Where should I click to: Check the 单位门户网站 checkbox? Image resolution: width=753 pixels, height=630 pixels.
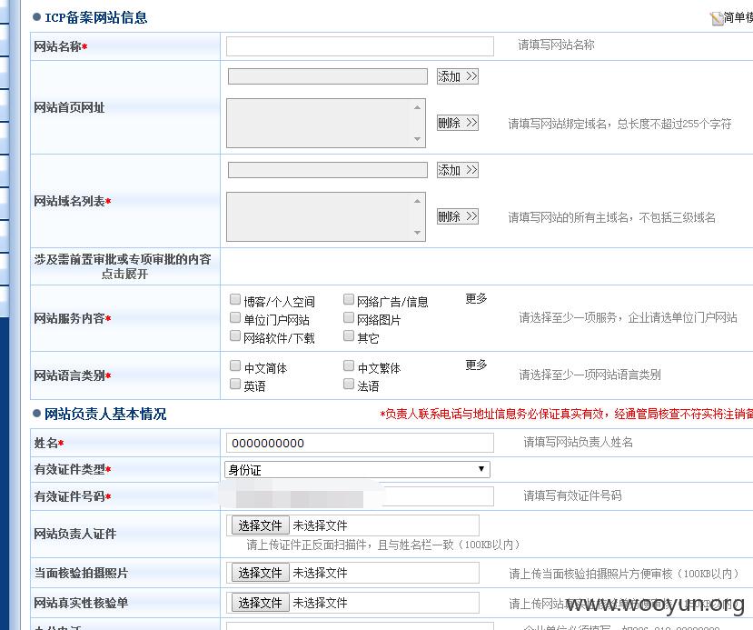coord(235,317)
